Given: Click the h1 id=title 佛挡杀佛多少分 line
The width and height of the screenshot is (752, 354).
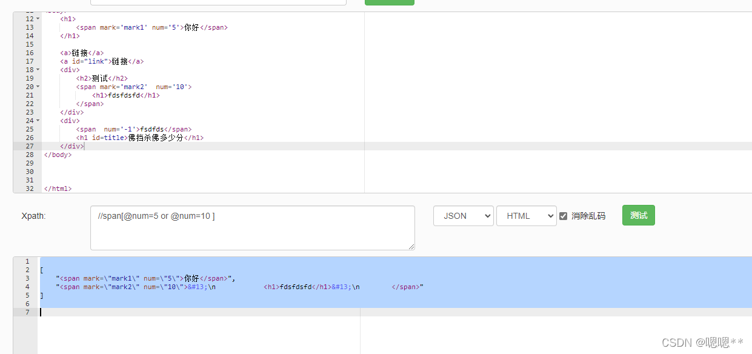Looking at the screenshot, I should (x=139, y=138).
